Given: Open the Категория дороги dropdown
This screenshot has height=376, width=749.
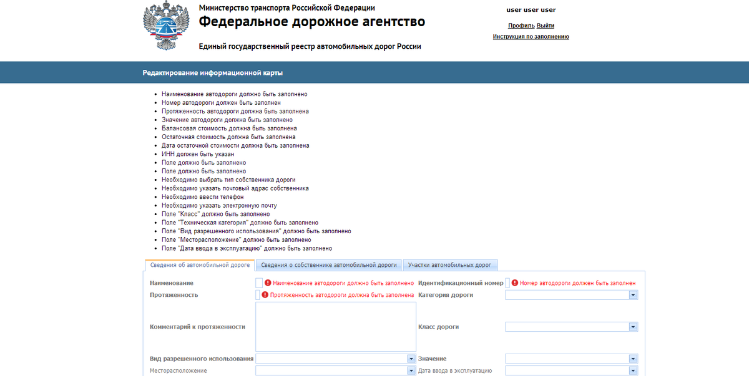Looking at the screenshot, I should tap(632, 294).
